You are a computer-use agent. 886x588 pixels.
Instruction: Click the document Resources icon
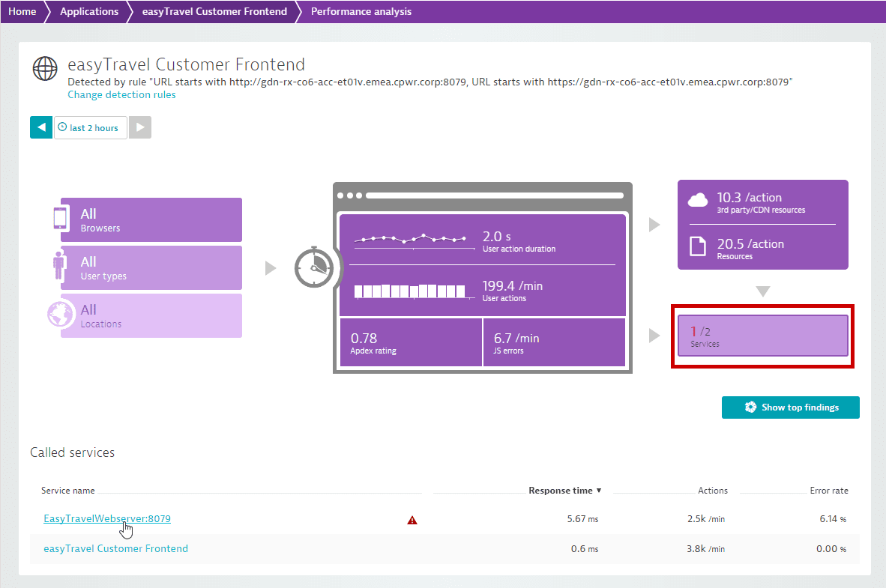pyautogui.click(x=698, y=246)
